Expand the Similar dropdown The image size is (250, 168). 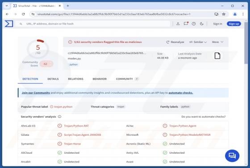pyautogui.click(x=198, y=42)
